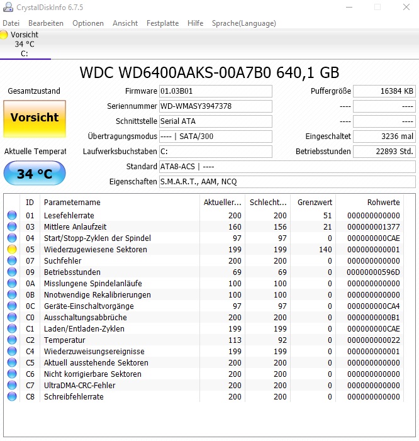419x441 pixels.
Task: Click the Gesamtzustand label
Action: tap(34, 91)
